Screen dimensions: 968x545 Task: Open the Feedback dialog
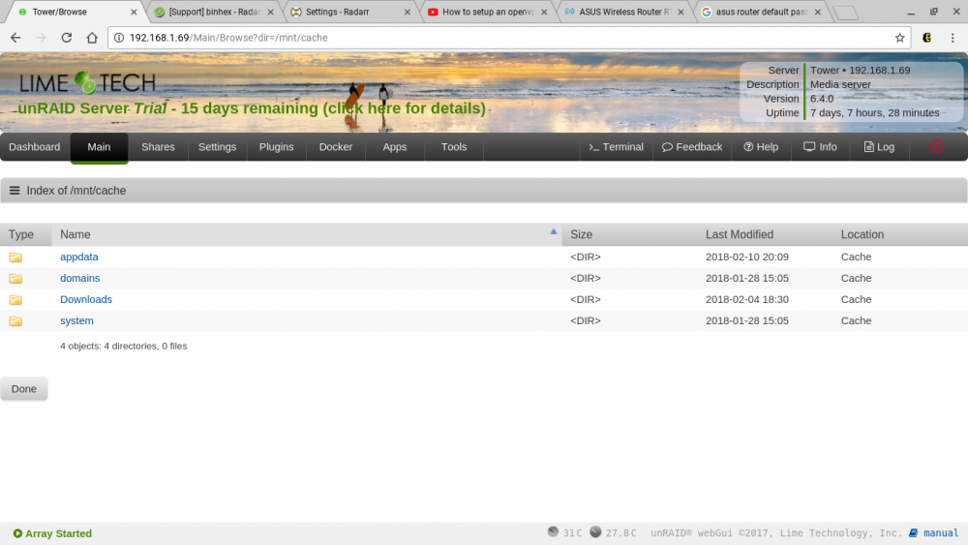tap(692, 147)
